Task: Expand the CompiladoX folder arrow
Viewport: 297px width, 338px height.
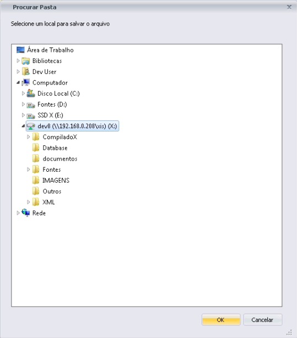Action: (x=28, y=137)
